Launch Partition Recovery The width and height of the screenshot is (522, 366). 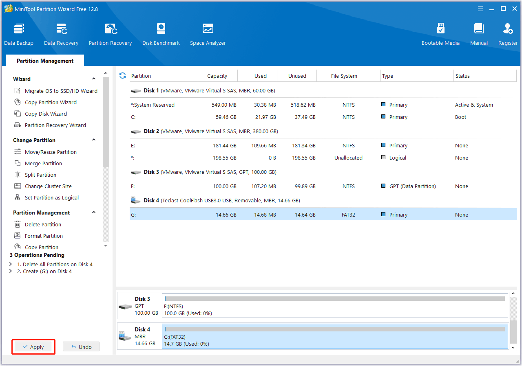tap(110, 34)
